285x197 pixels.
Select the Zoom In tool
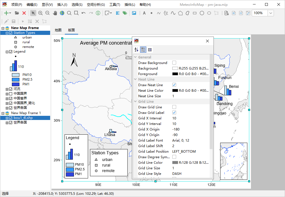(x=40, y=13)
